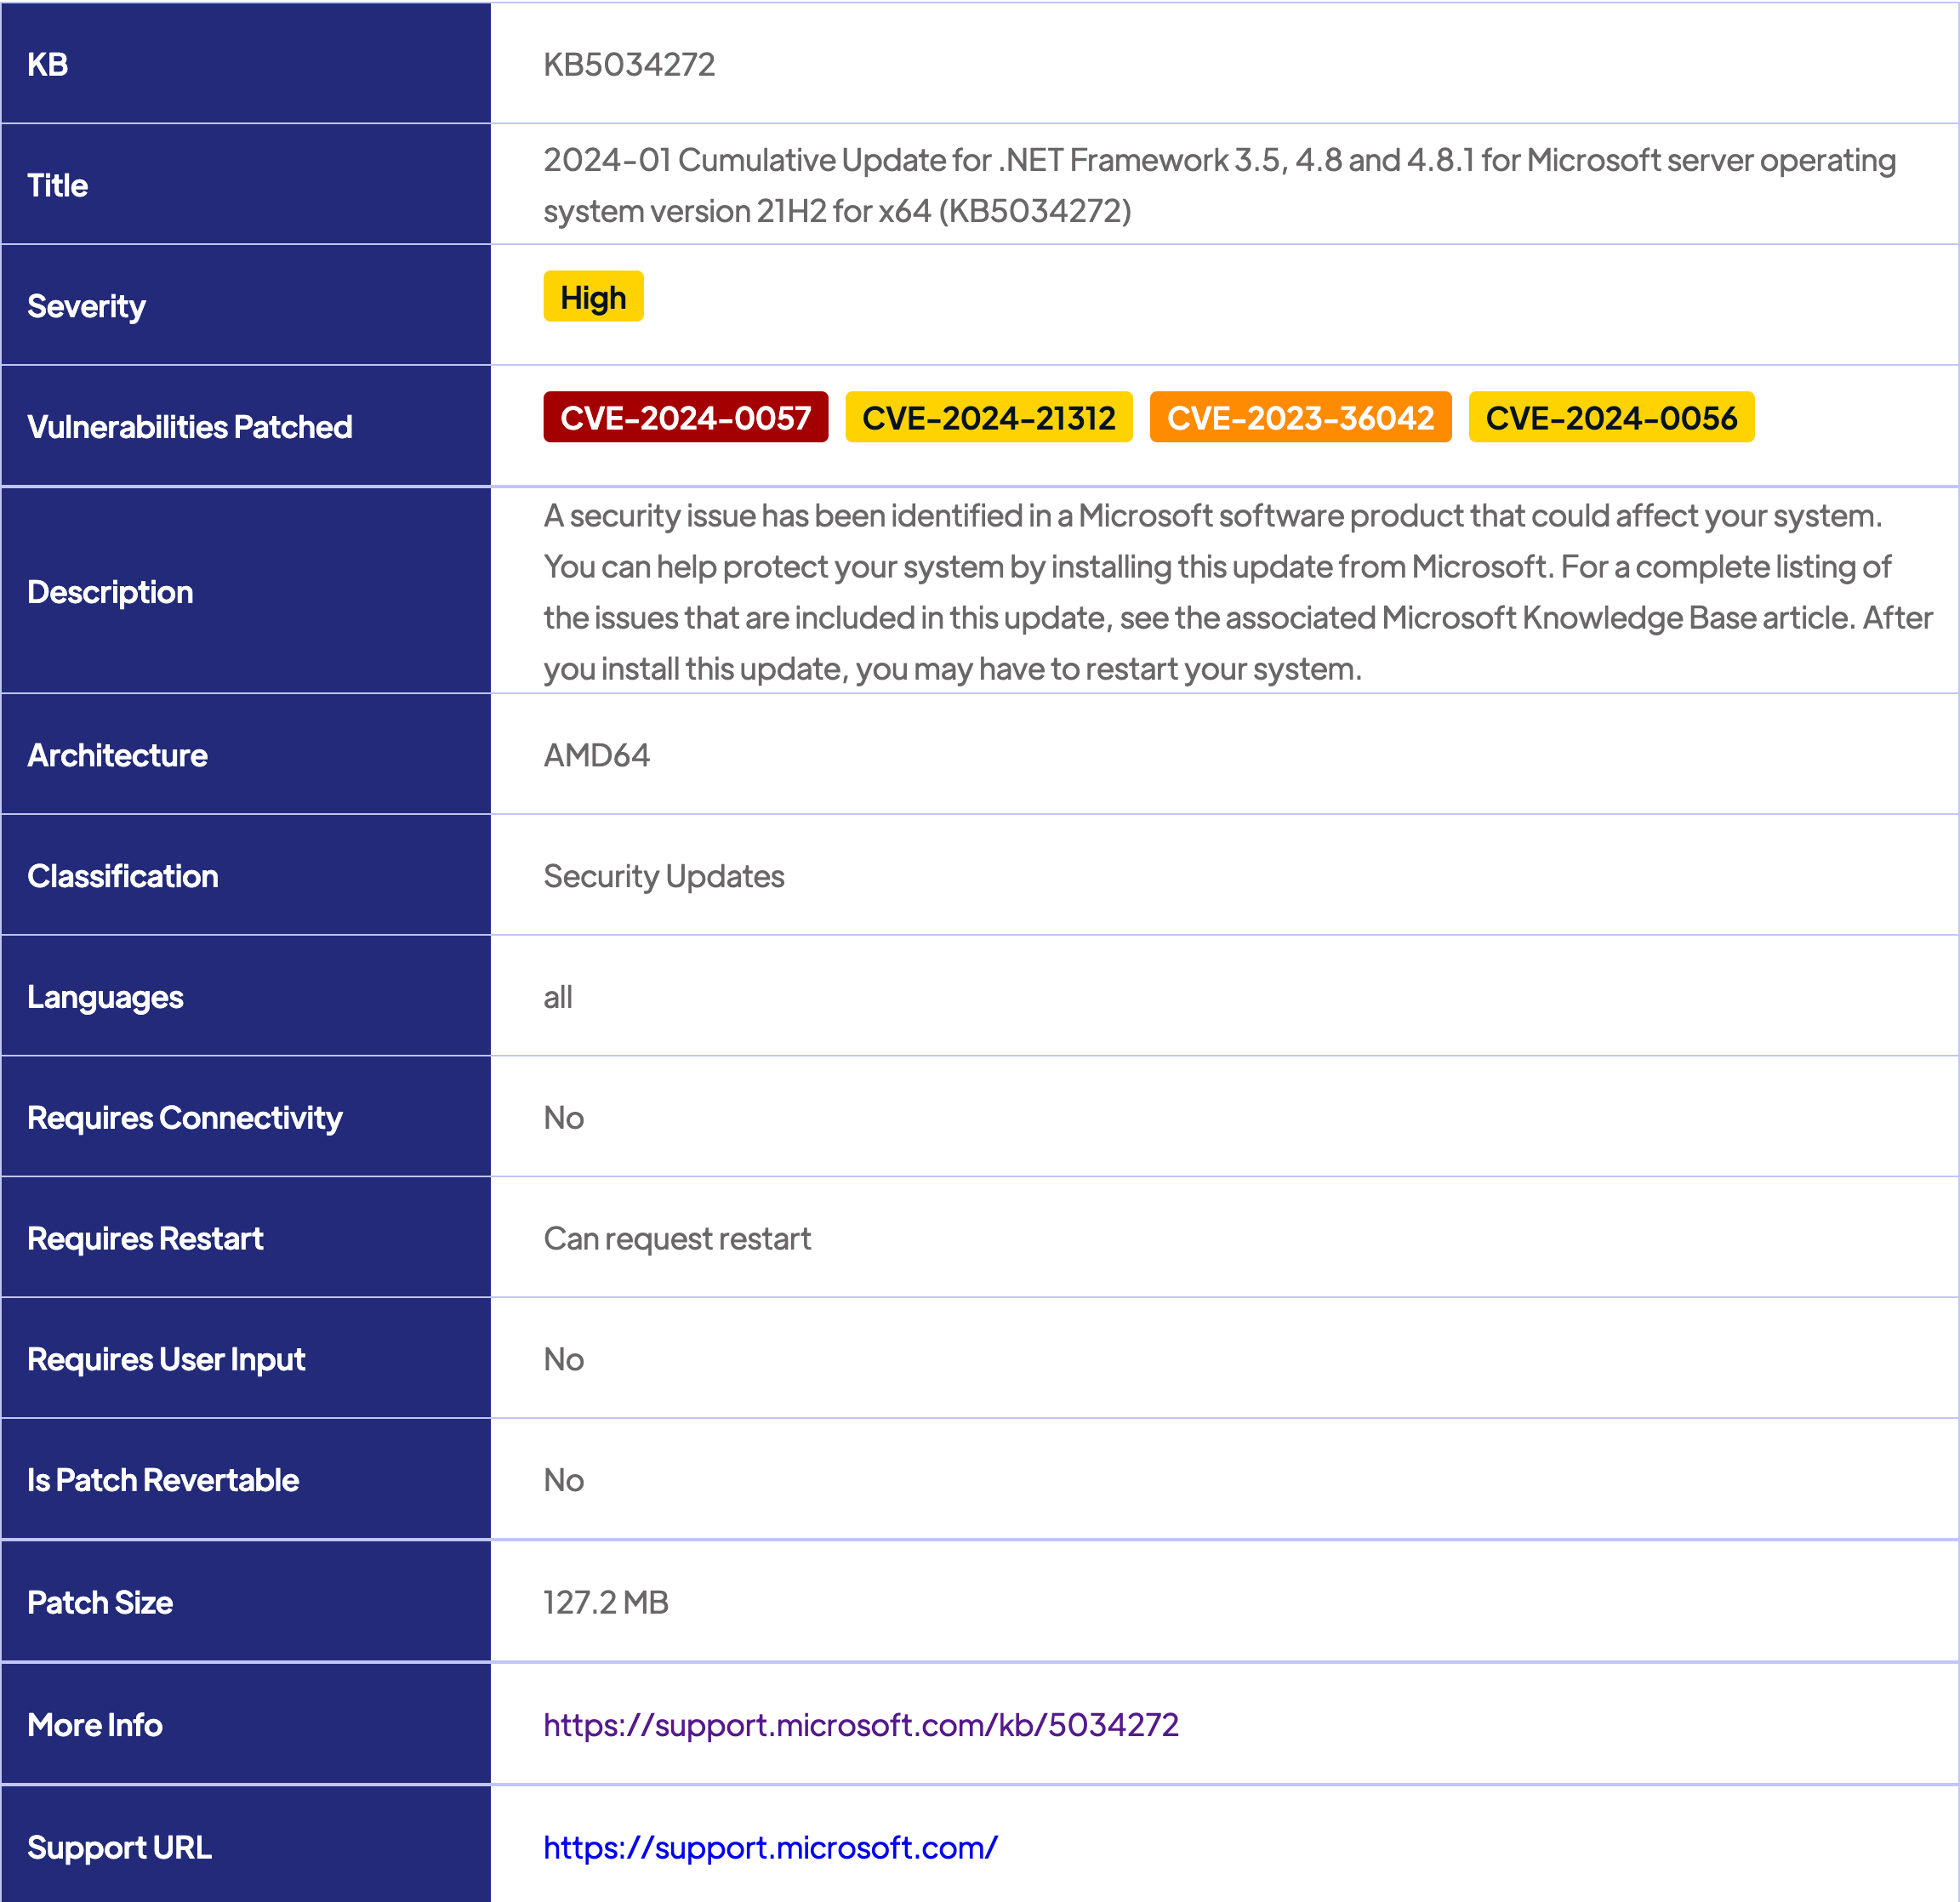Click the High severity badge
The height and width of the screenshot is (1902, 1960).
coord(593,297)
